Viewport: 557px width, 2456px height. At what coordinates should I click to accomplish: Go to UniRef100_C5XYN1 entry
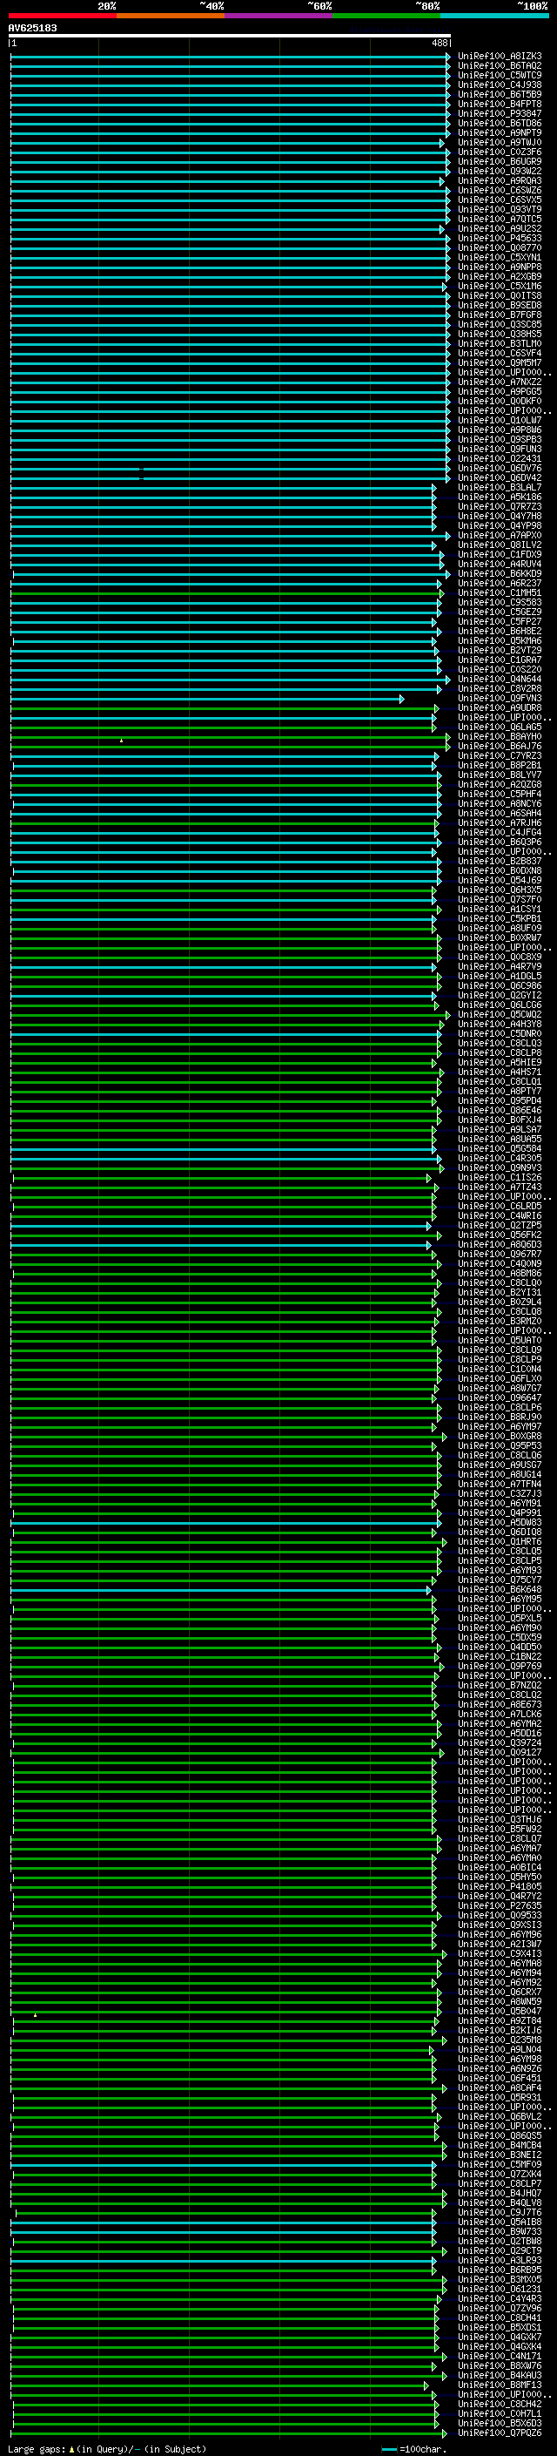point(500,257)
